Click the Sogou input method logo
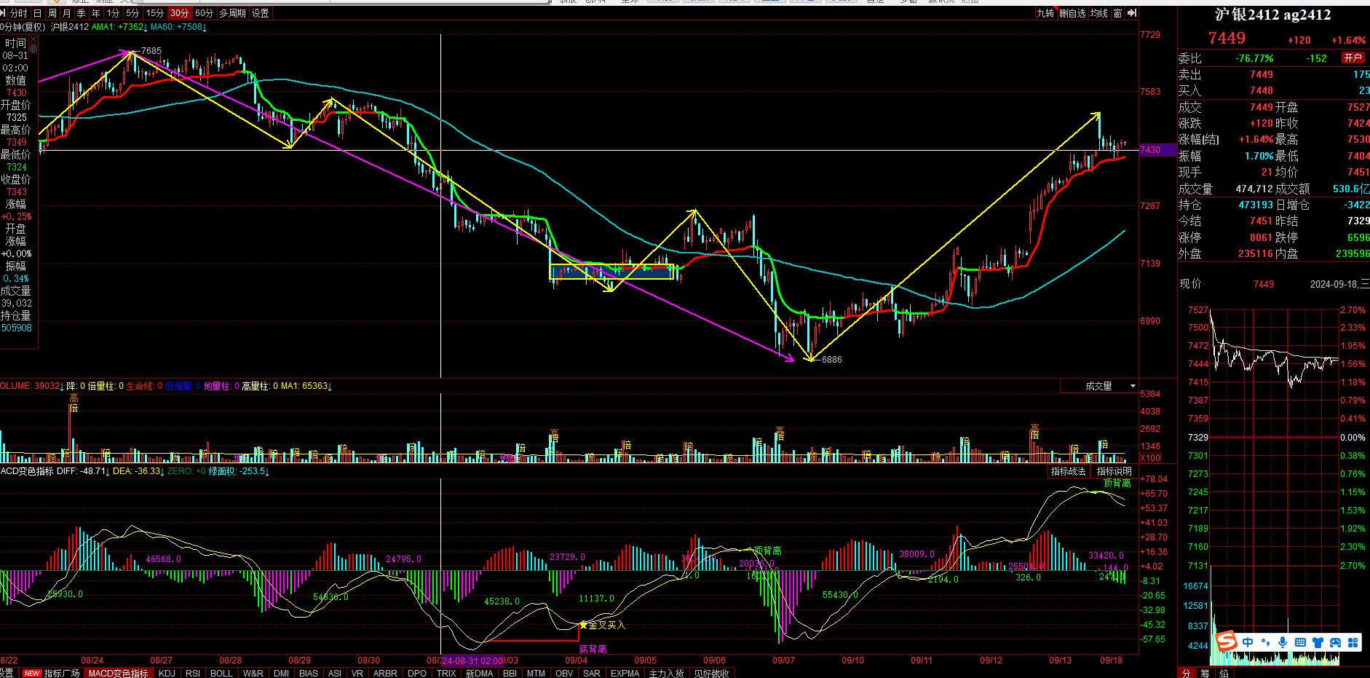 [x=1227, y=642]
